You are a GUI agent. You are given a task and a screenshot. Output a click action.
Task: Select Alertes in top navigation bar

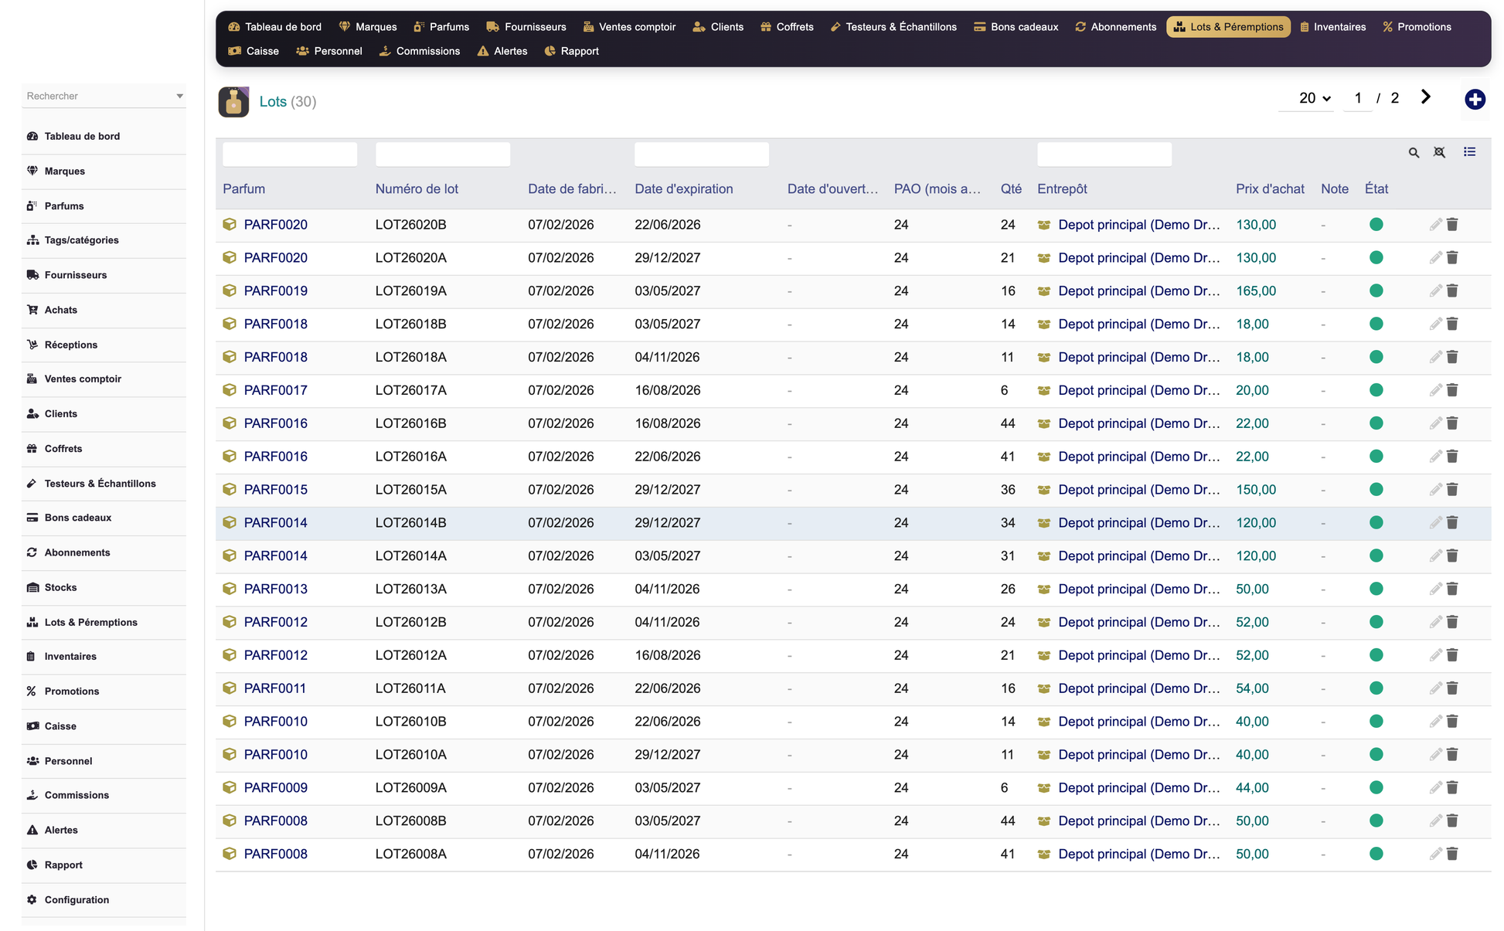[x=502, y=51]
